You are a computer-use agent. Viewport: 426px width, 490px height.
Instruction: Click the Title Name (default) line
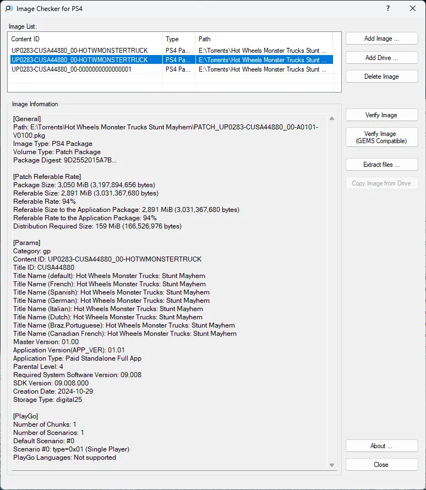click(110, 276)
